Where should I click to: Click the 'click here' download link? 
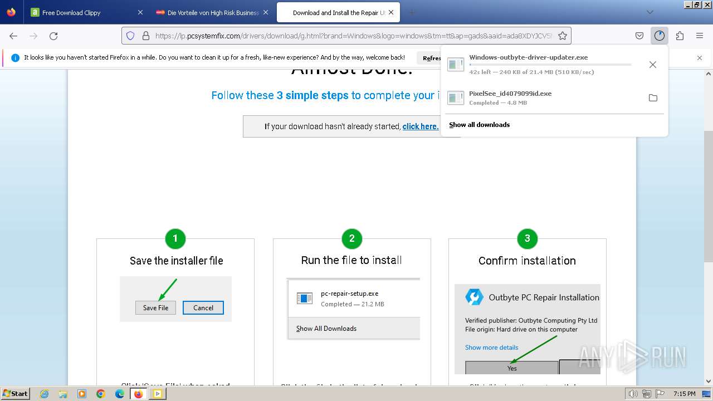[421, 126]
